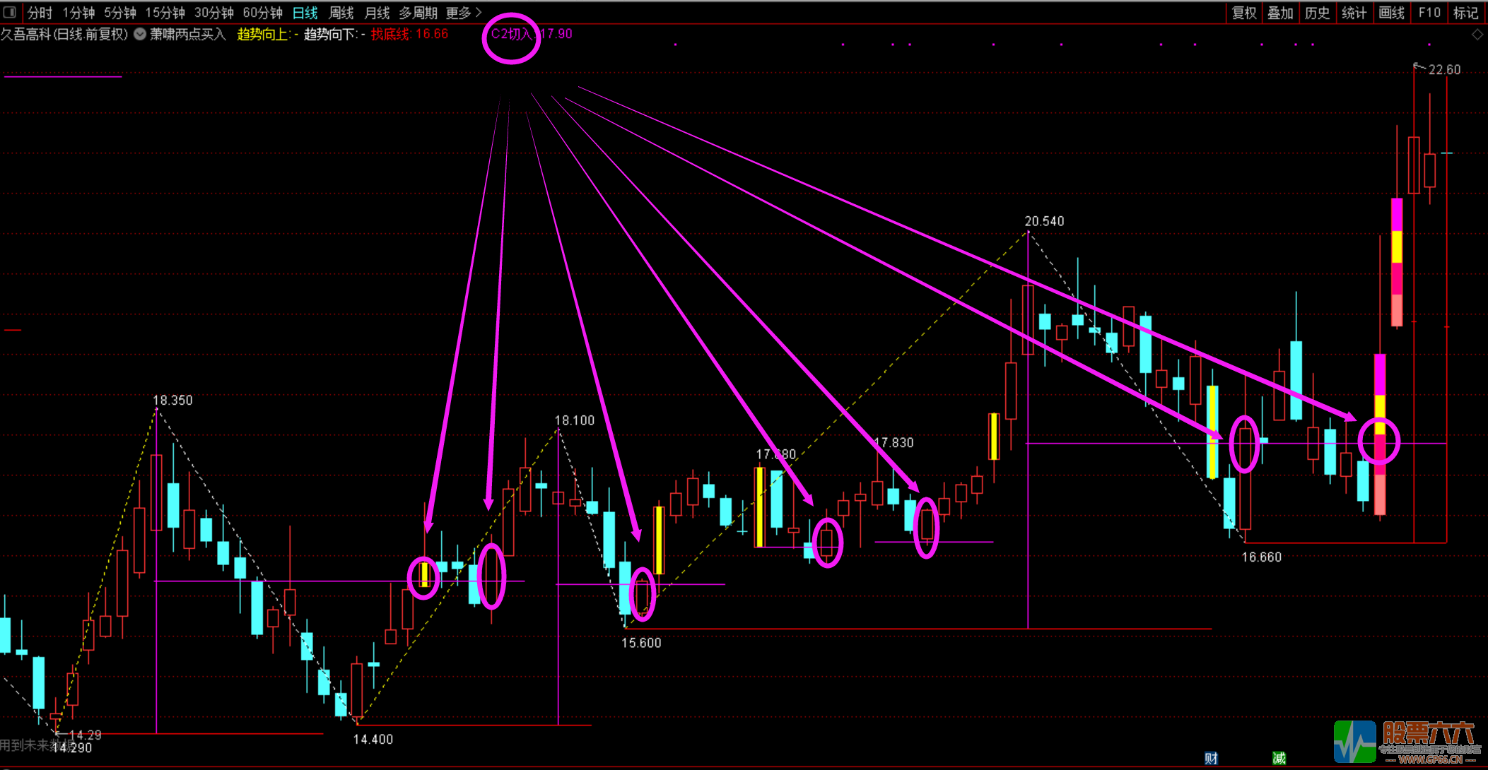
Task: Click the 叠加 overlay button
Action: pyautogui.click(x=1280, y=13)
